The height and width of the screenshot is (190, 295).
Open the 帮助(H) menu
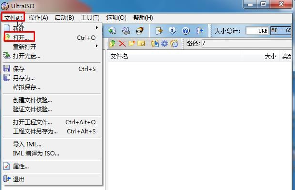tap(143, 18)
